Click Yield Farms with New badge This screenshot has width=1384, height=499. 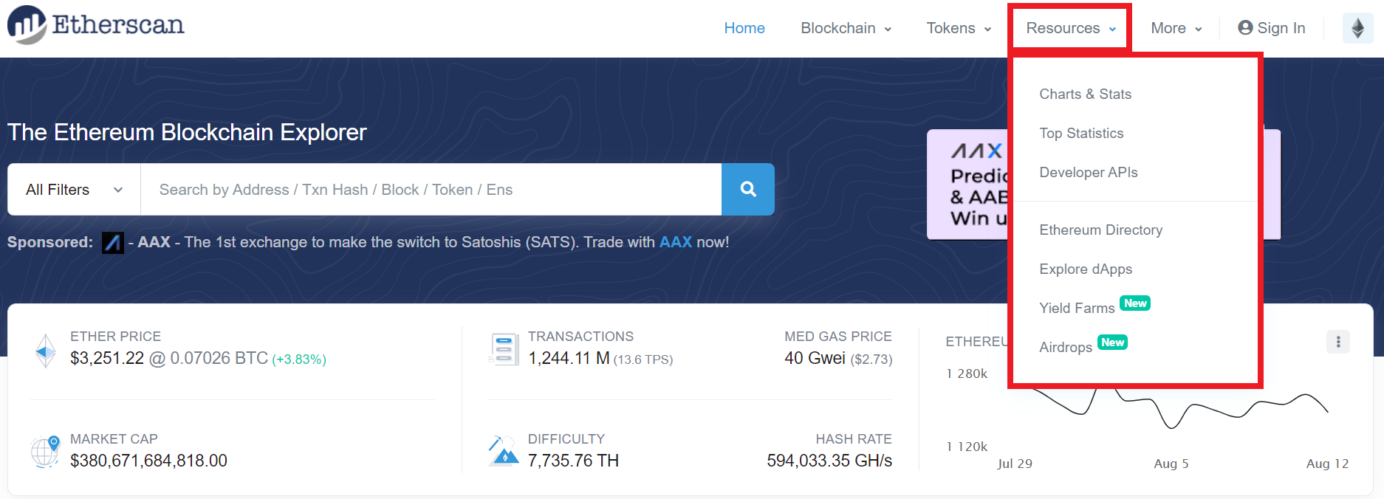click(1078, 308)
